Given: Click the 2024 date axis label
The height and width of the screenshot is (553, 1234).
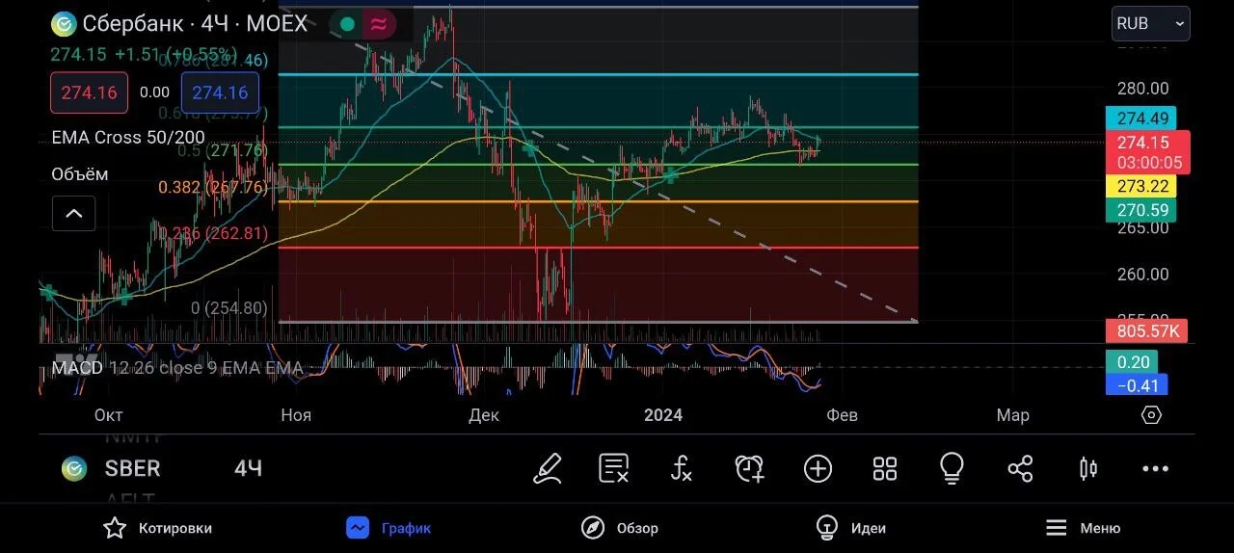Looking at the screenshot, I should click(662, 415).
